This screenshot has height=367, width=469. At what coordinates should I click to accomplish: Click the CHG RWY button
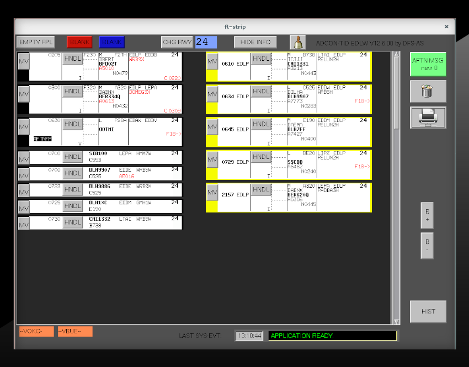[x=177, y=42]
